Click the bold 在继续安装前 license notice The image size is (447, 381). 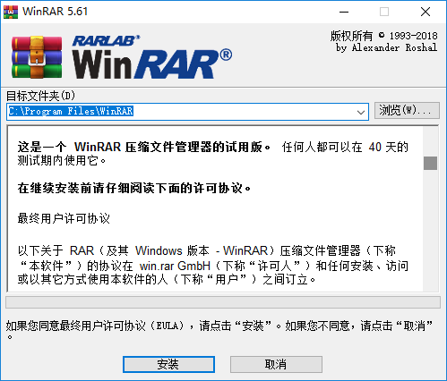point(134,188)
